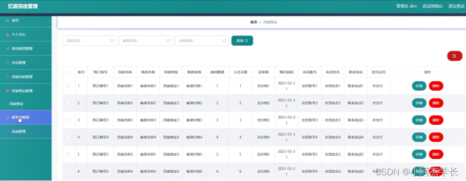Open 详情 for row 预订编号4
The width and height of the screenshot is (466, 181).
coord(419,137)
